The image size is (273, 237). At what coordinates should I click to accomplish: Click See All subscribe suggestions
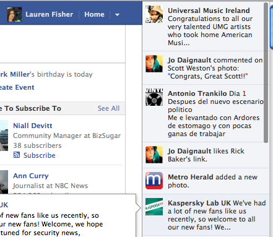click(108, 108)
